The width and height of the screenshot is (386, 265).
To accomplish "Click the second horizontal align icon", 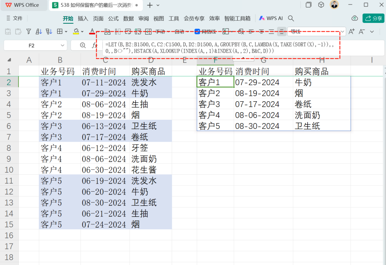I will [262, 32].
